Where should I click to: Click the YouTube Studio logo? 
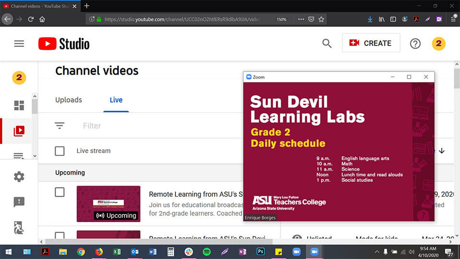[x=64, y=44]
